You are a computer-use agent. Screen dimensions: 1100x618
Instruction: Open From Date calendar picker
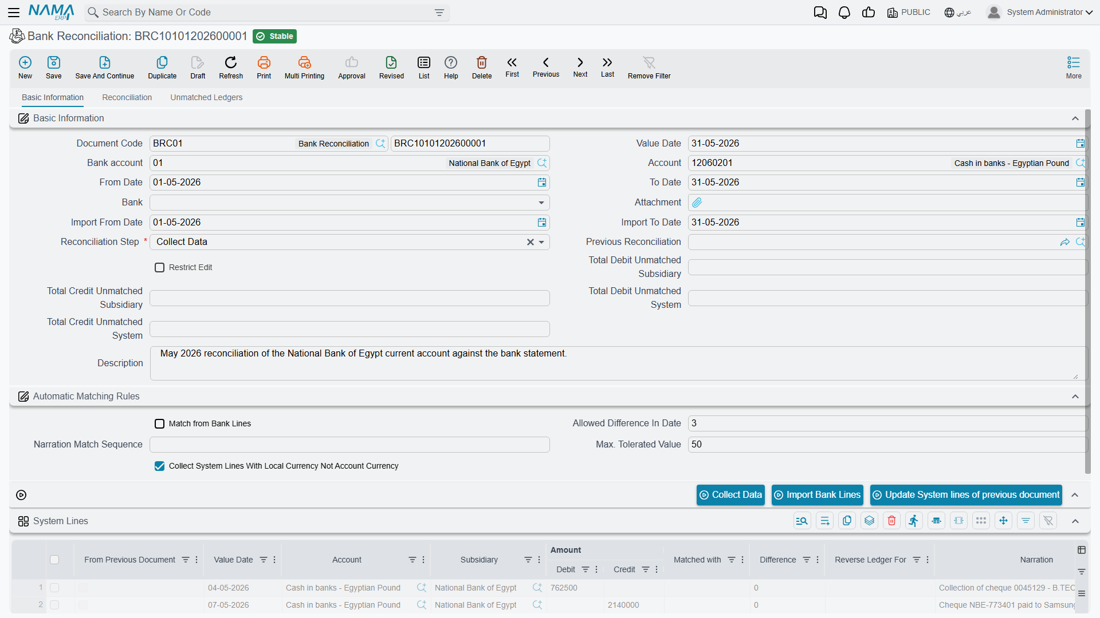pyautogui.click(x=541, y=183)
